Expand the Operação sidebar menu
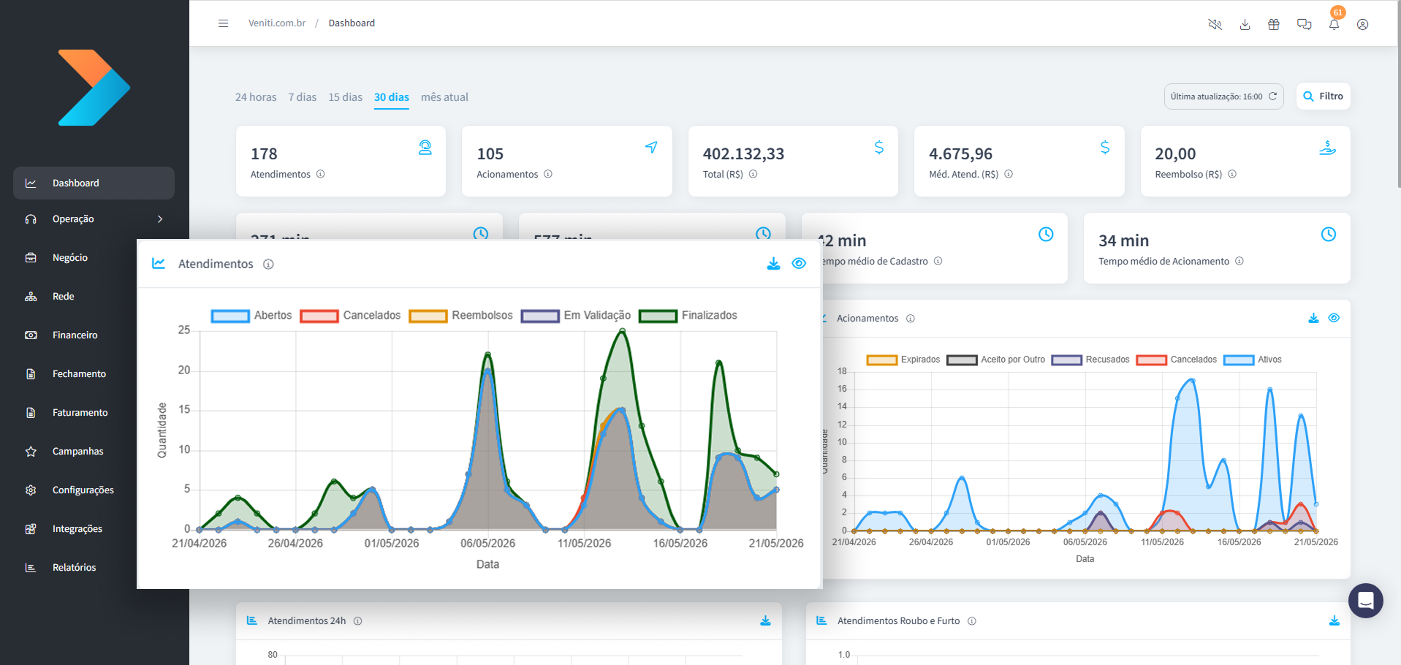Screen dimensions: 1401x665 [94, 218]
